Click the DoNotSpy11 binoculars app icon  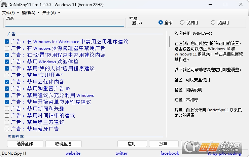(x=4, y=4)
